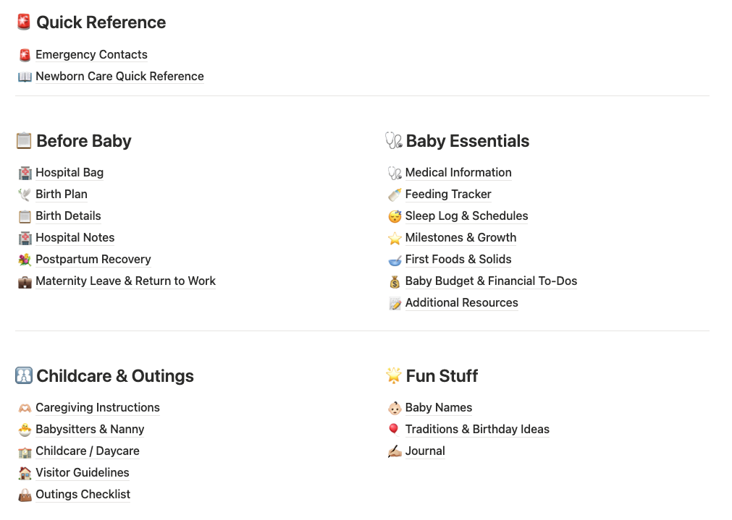Screen dimensions: 732x520
Task: Click the money bag icon for Baby Budget
Action: coord(395,281)
